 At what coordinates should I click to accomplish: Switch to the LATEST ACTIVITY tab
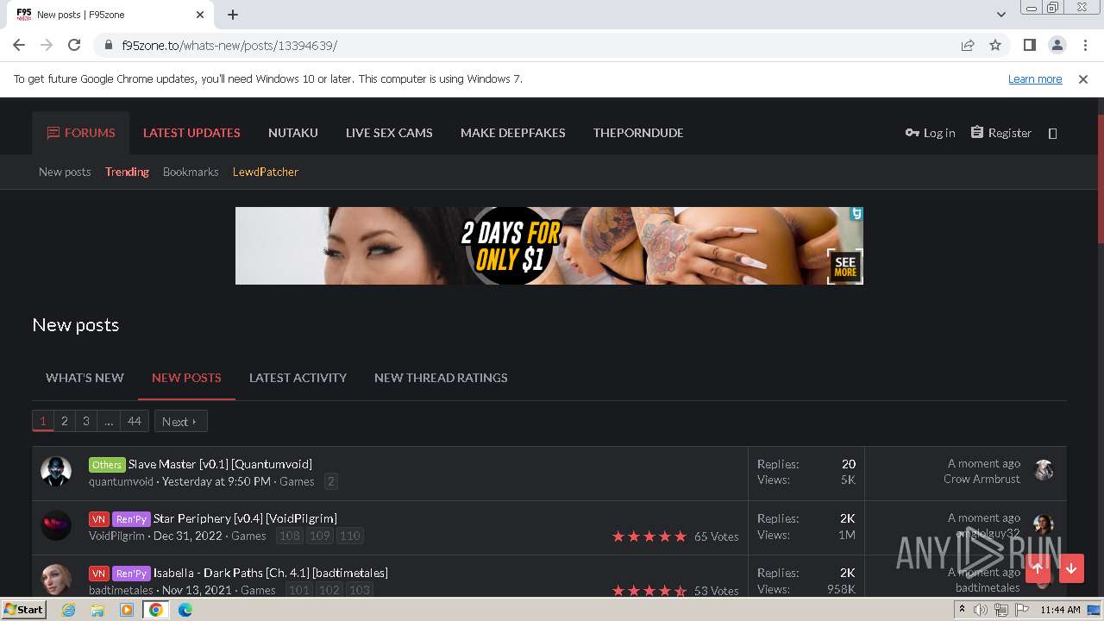click(x=298, y=378)
